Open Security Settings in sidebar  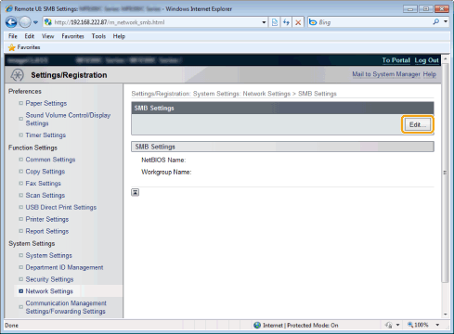point(49,279)
